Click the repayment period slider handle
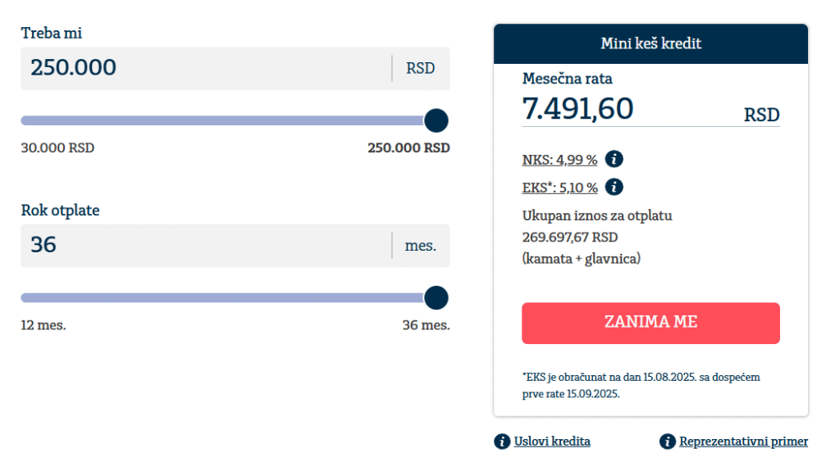840x471 pixels. point(436,297)
